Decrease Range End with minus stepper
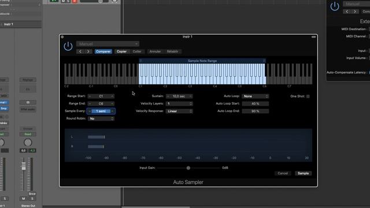370x208 pixels. pos(90,104)
